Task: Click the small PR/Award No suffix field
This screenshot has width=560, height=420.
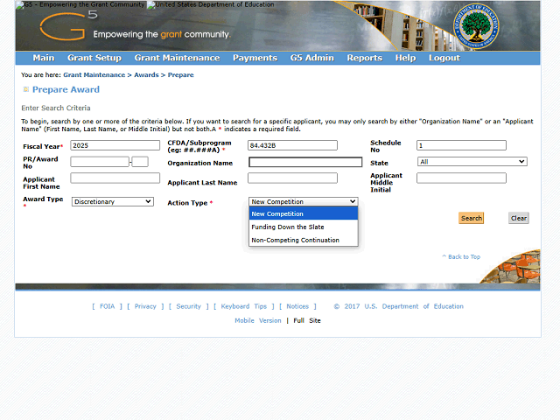Action: tap(140, 162)
